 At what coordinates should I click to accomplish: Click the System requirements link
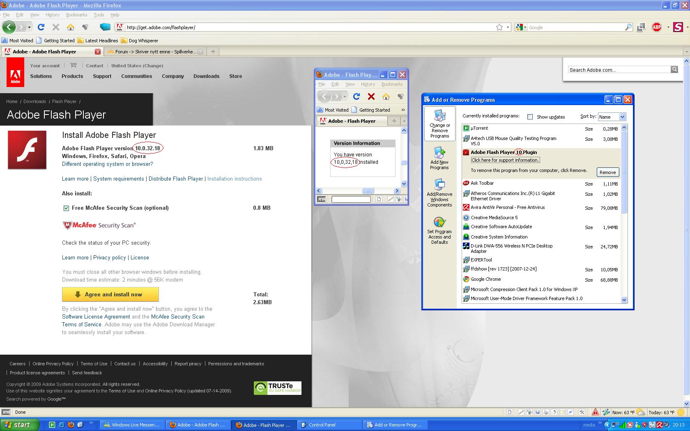point(119,179)
